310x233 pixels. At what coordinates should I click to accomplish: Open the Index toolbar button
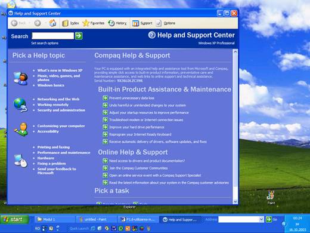70,23
